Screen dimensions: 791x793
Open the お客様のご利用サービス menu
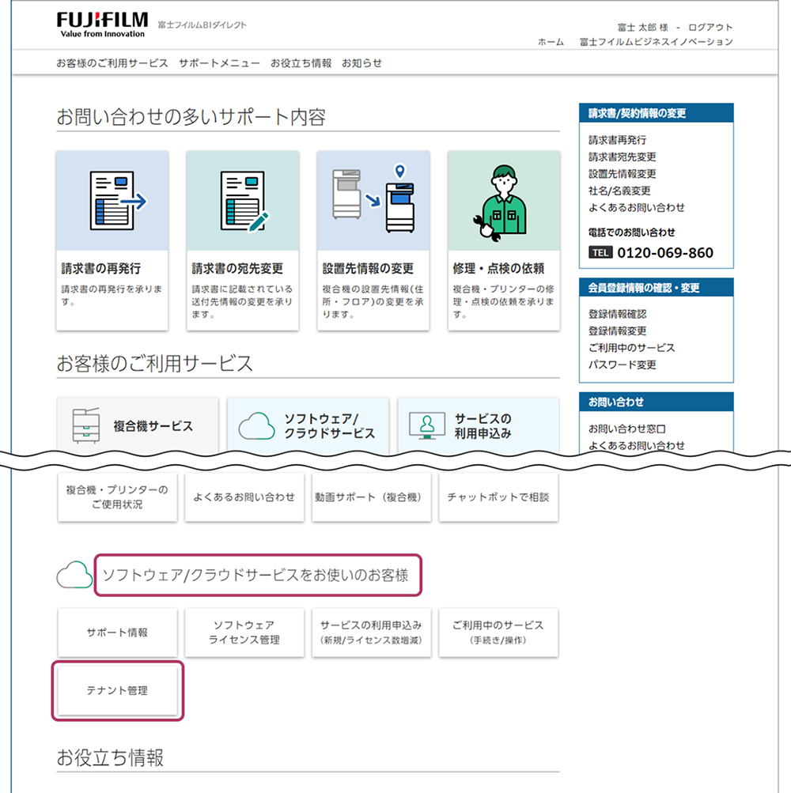tap(112, 63)
